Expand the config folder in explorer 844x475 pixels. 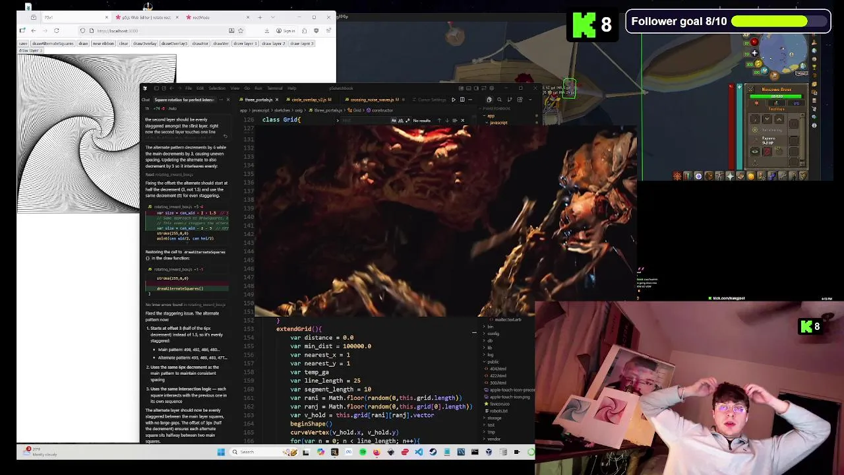tap(493, 334)
